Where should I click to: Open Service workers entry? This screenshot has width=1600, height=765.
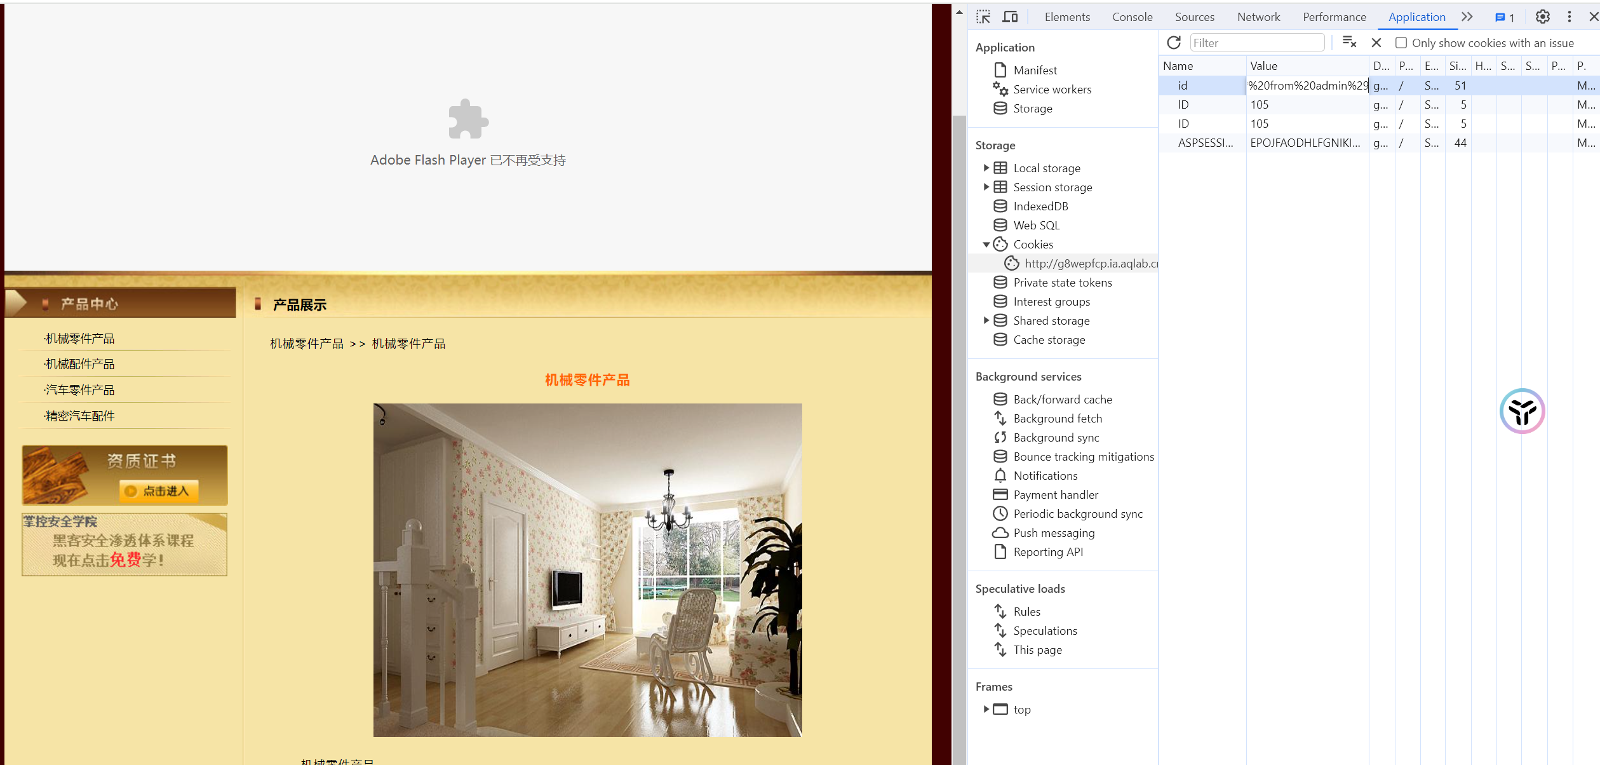coord(1052,89)
